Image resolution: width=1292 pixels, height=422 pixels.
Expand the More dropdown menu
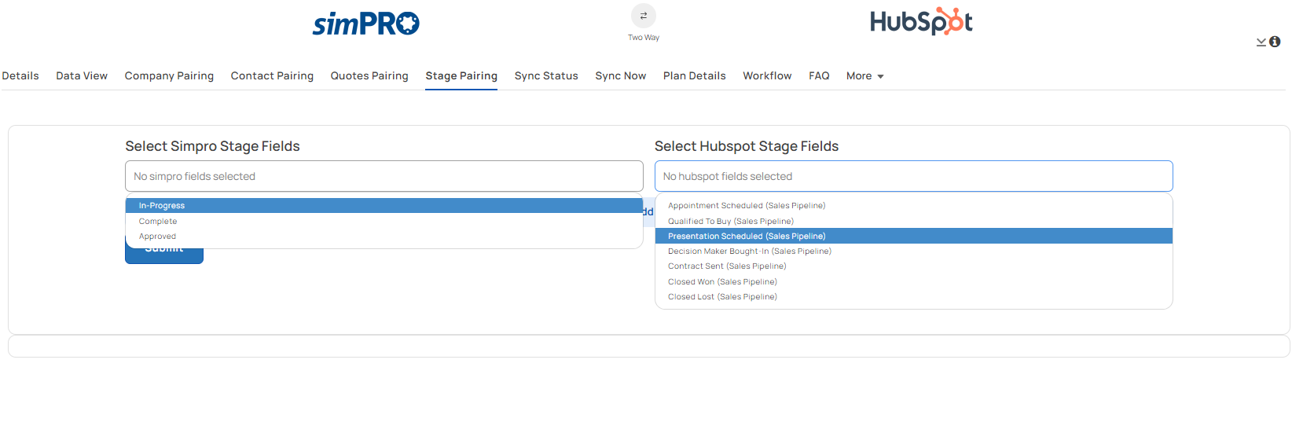point(864,76)
